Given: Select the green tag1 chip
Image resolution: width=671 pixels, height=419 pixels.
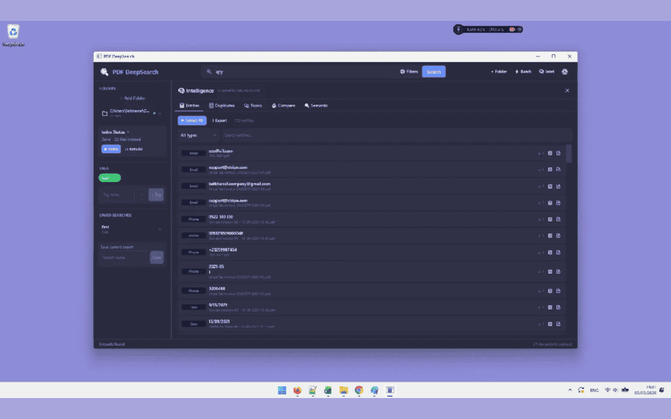Looking at the screenshot, I should pos(109,178).
